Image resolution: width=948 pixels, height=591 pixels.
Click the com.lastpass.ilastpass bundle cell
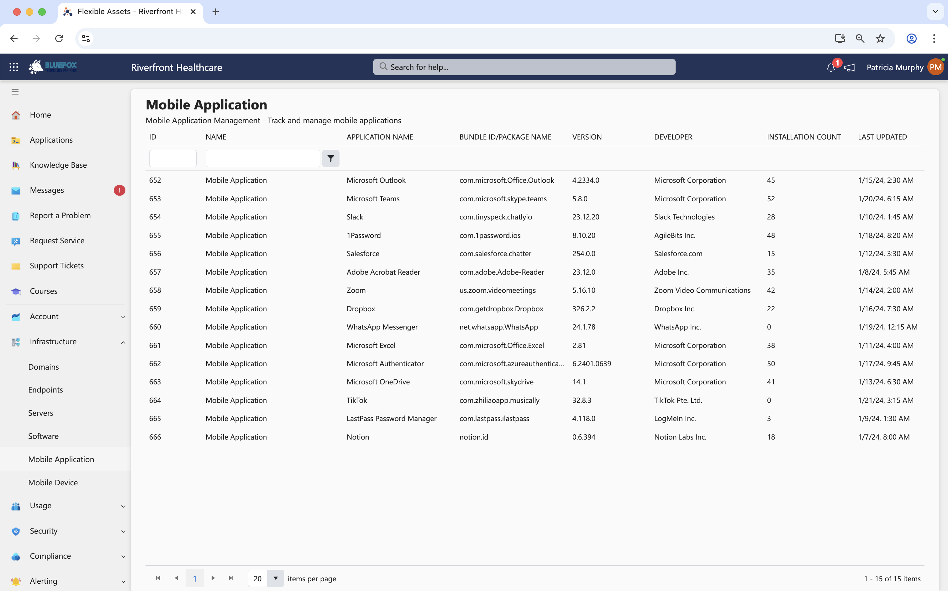(494, 419)
